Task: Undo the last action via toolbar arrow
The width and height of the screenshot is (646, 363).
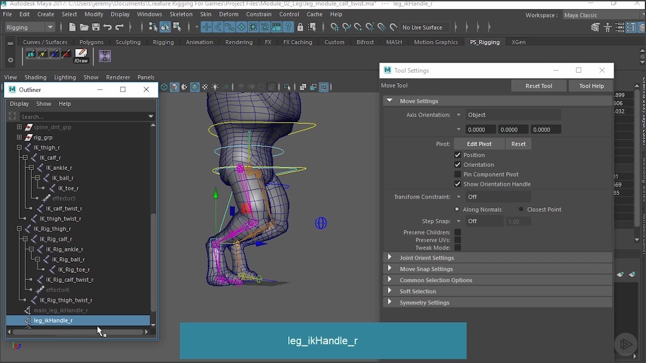Action: [107, 27]
